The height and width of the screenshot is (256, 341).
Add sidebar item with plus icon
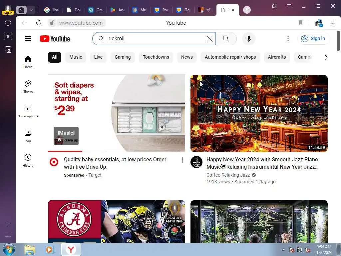click(8, 224)
